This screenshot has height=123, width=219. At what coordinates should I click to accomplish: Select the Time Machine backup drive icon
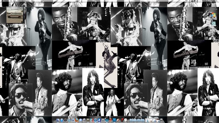[213, 24]
